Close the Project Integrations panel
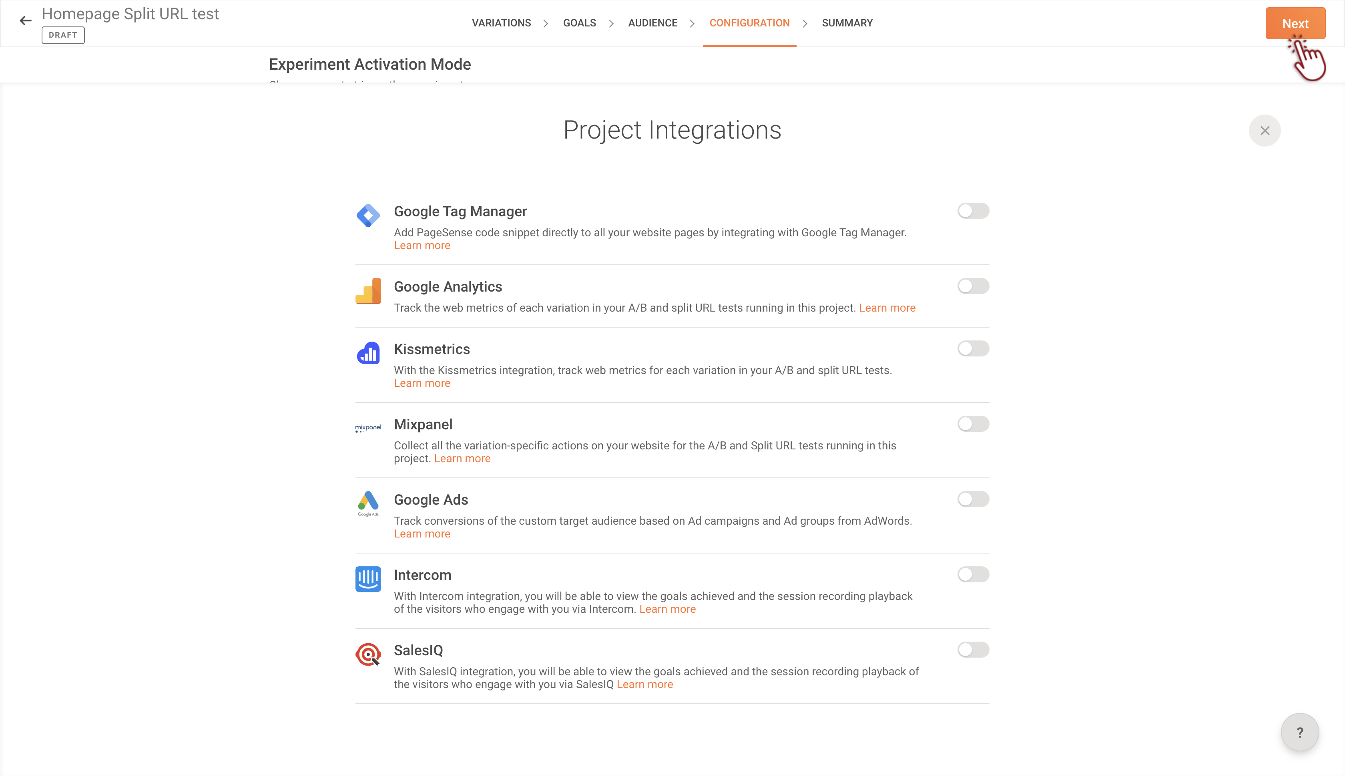This screenshot has height=777, width=1345. tap(1264, 131)
